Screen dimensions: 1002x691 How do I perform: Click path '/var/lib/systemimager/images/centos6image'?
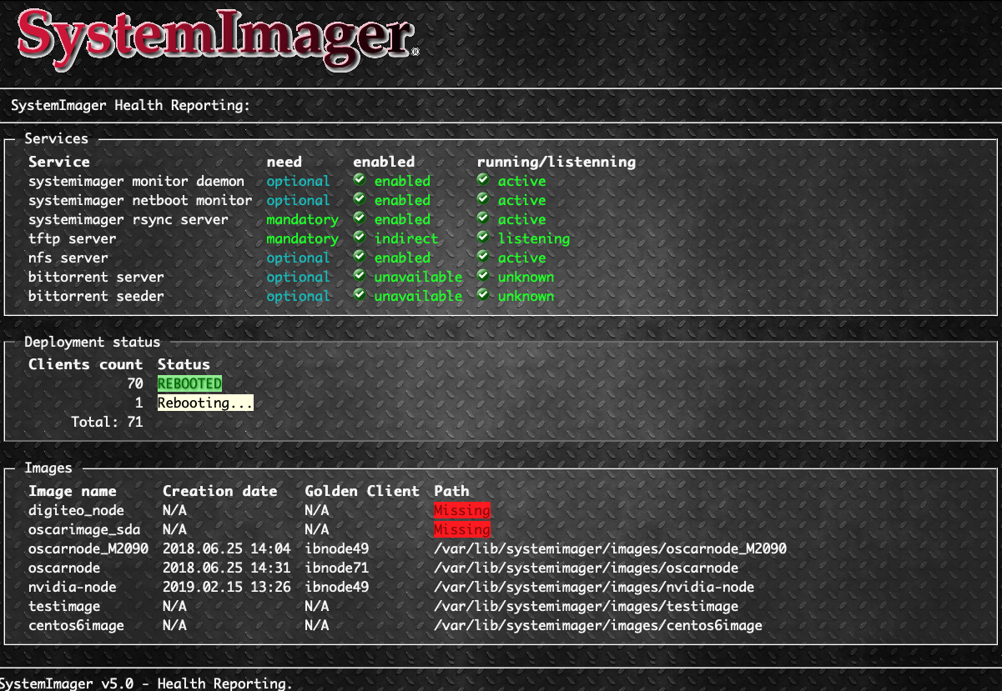(x=598, y=625)
